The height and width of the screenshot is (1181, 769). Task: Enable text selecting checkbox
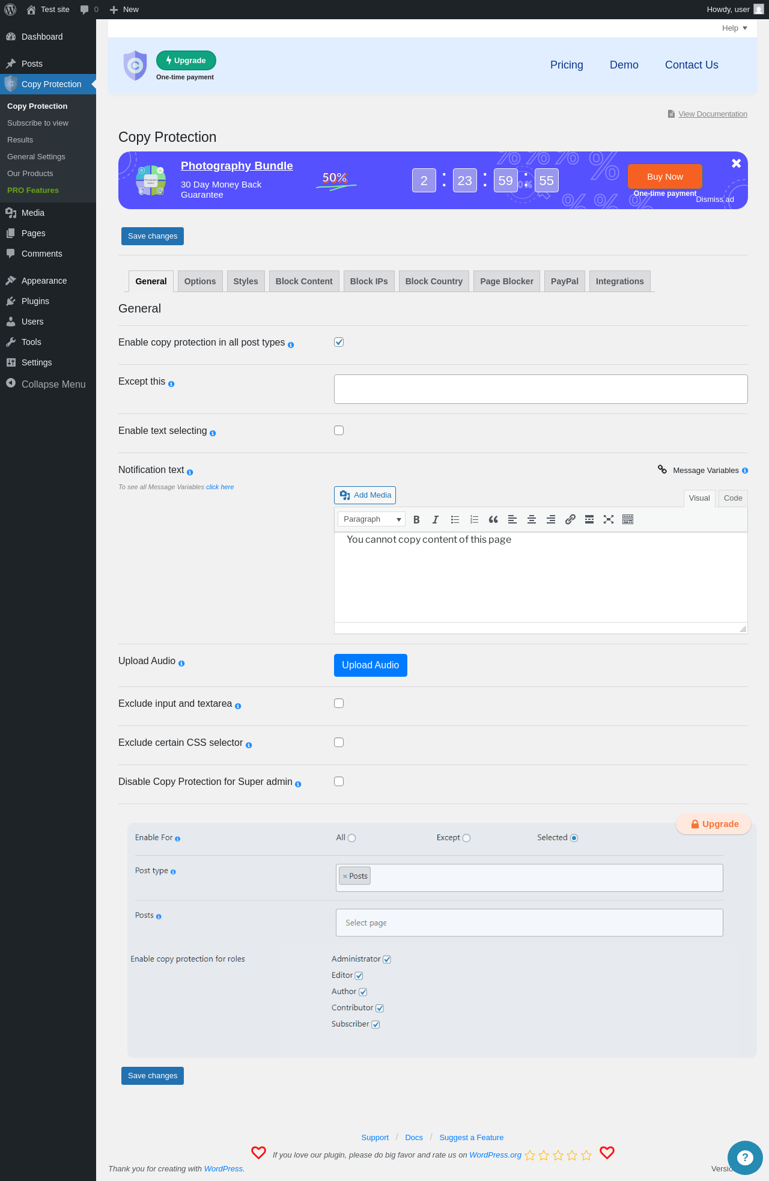pyautogui.click(x=339, y=430)
